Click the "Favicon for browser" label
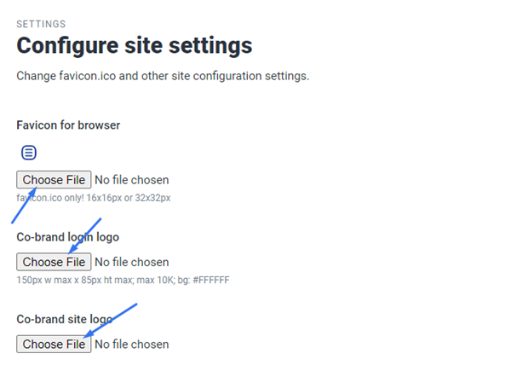The width and height of the screenshot is (511, 371). [x=68, y=125]
